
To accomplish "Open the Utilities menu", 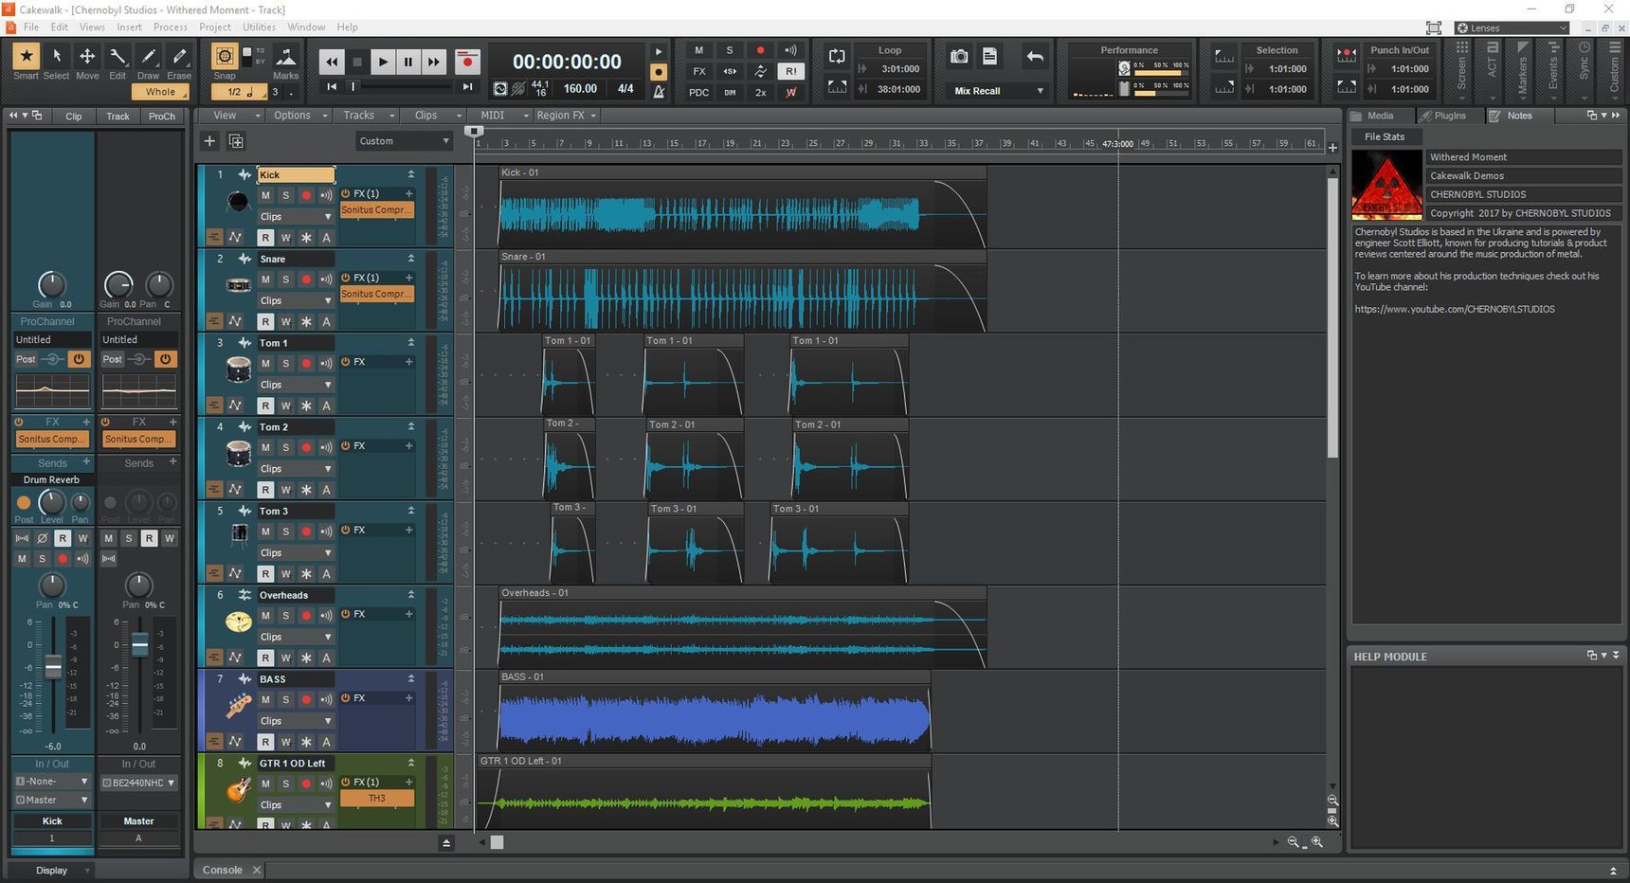I will click(259, 27).
